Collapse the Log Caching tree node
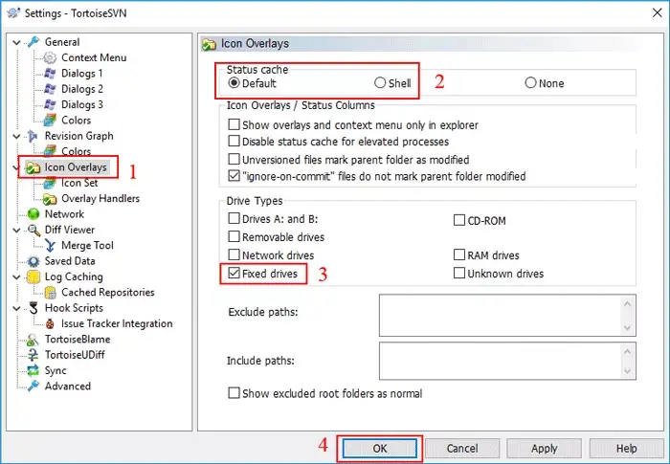 click(x=16, y=277)
